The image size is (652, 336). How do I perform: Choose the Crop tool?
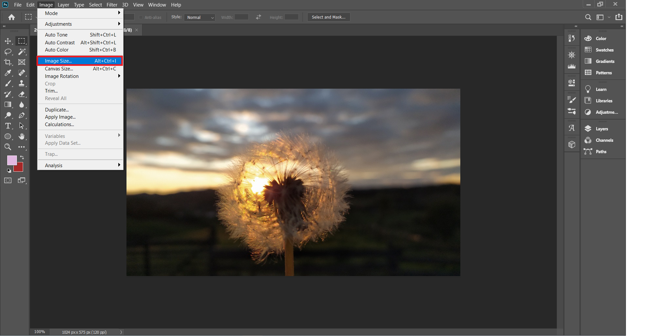click(8, 62)
